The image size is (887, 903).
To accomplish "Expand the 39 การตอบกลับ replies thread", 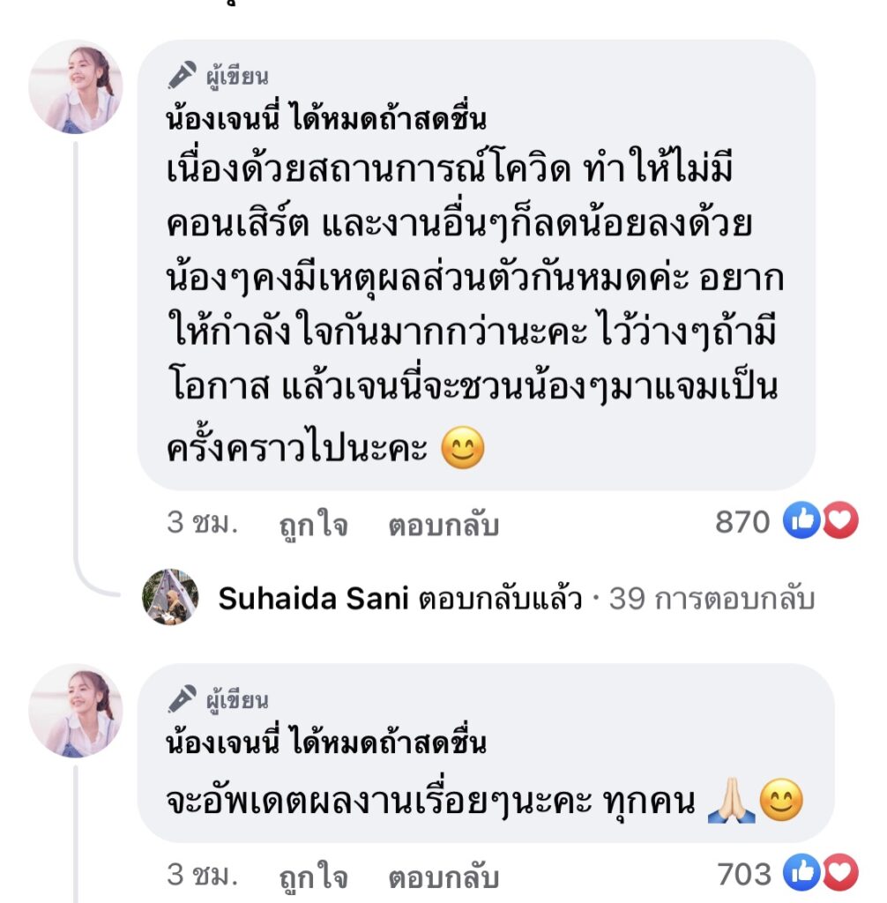I will pyautogui.click(x=712, y=600).
